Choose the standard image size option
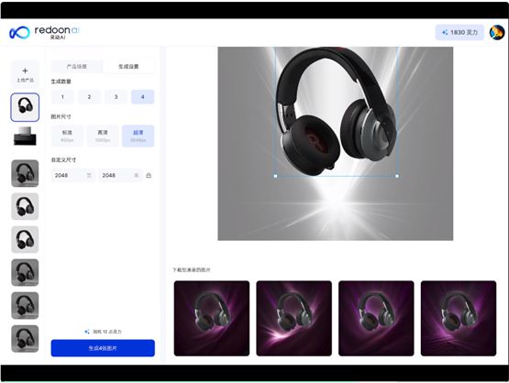This screenshot has height=383, width=509. coord(67,136)
